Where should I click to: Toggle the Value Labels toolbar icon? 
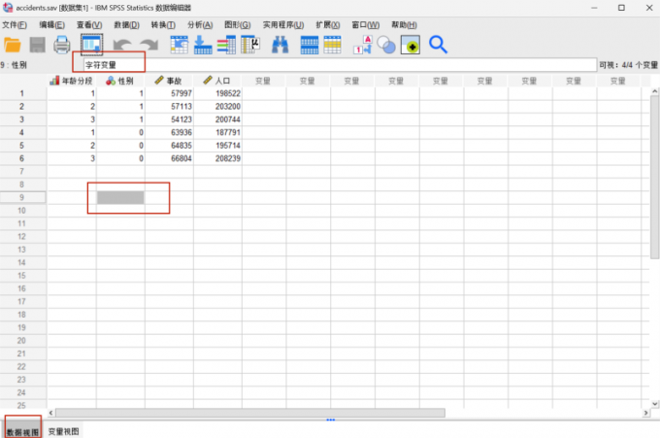point(363,45)
